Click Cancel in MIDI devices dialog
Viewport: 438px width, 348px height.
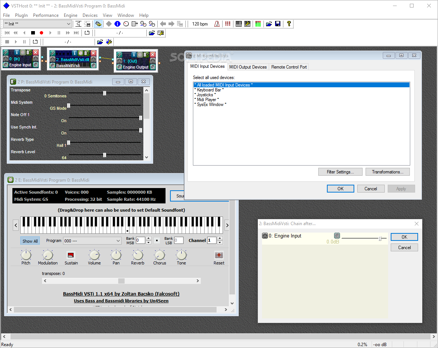(370, 188)
